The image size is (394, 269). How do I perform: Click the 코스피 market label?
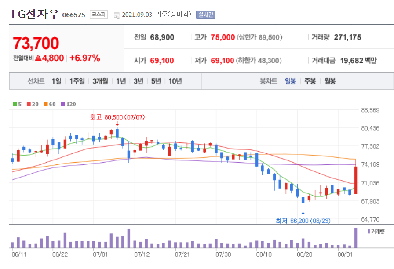point(98,15)
